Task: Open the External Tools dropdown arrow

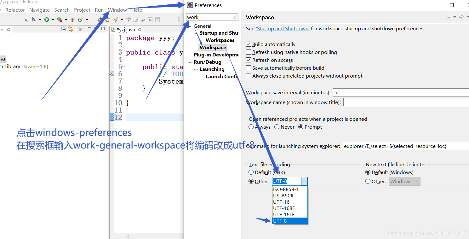Action: (x=66, y=20)
